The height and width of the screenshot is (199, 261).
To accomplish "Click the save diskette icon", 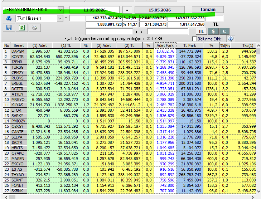I will [9, 28].
